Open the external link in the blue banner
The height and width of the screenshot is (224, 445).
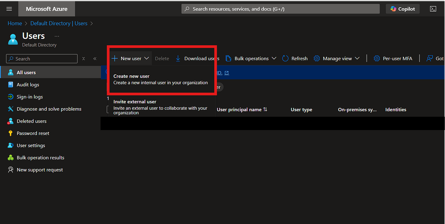click(223, 73)
